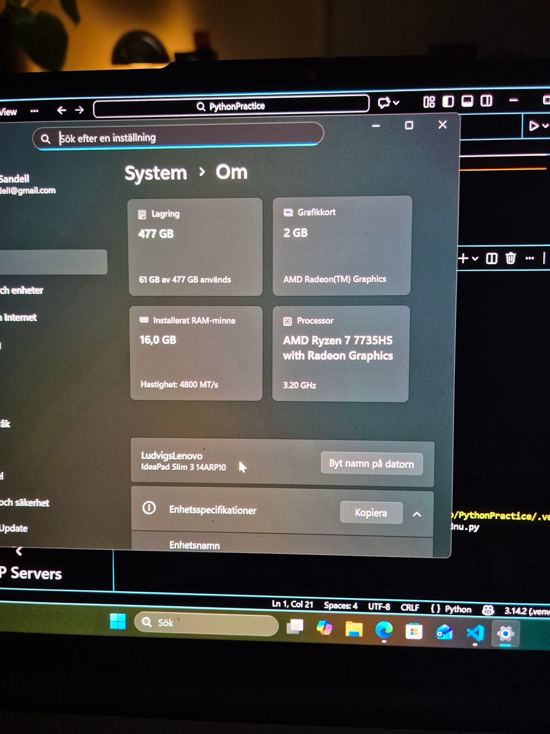The width and height of the screenshot is (550, 734).
Task: Open the Windows Start menu
Action: pyautogui.click(x=117, y=622)
